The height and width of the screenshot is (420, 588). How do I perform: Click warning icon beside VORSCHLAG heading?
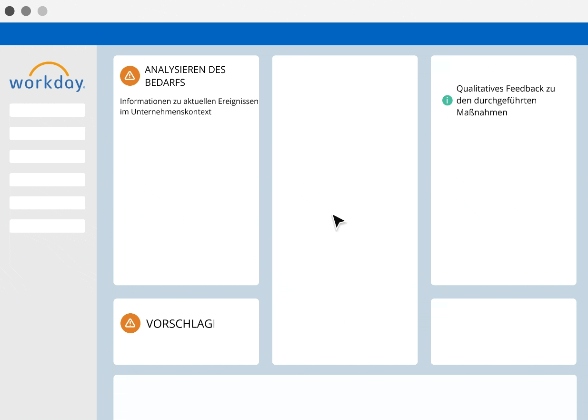tap(130, 323)
